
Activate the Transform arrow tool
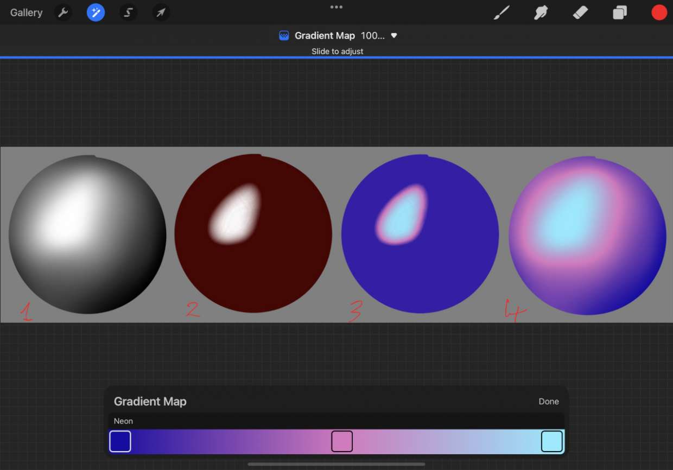[x=161, y=12]
